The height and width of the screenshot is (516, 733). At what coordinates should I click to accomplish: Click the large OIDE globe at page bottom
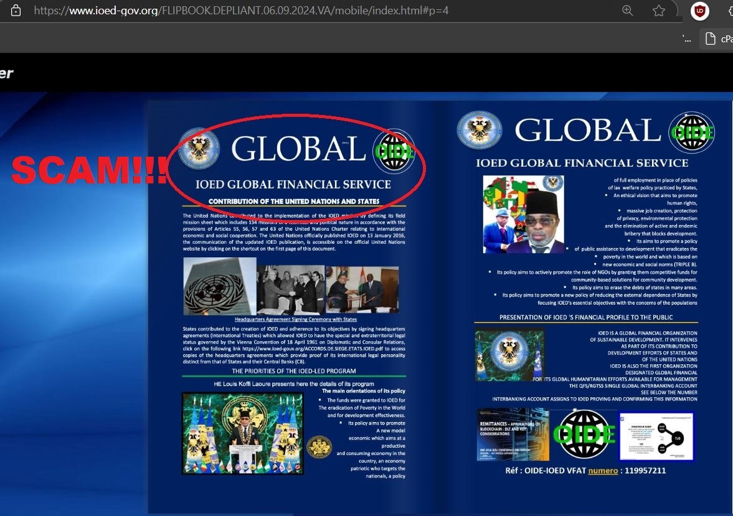pyautogui.click(x=584, y=434)
